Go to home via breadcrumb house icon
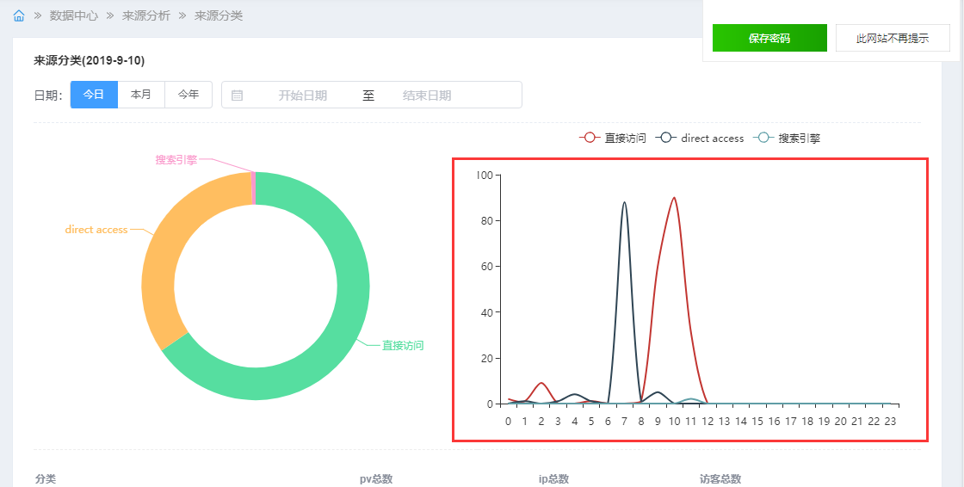 click(x=19, y=16)
